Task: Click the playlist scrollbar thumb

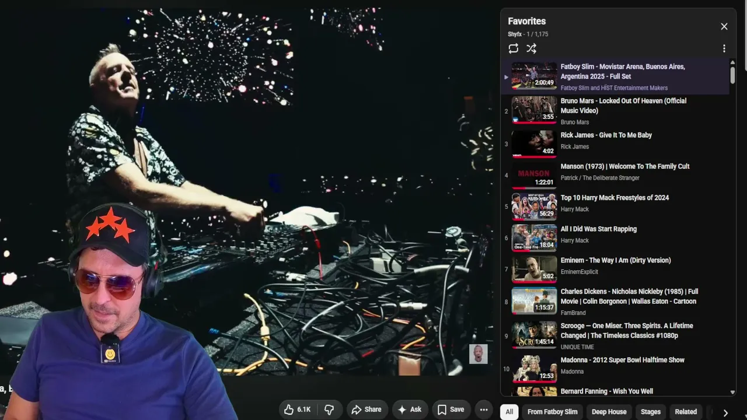Action: tap(732, 75)
